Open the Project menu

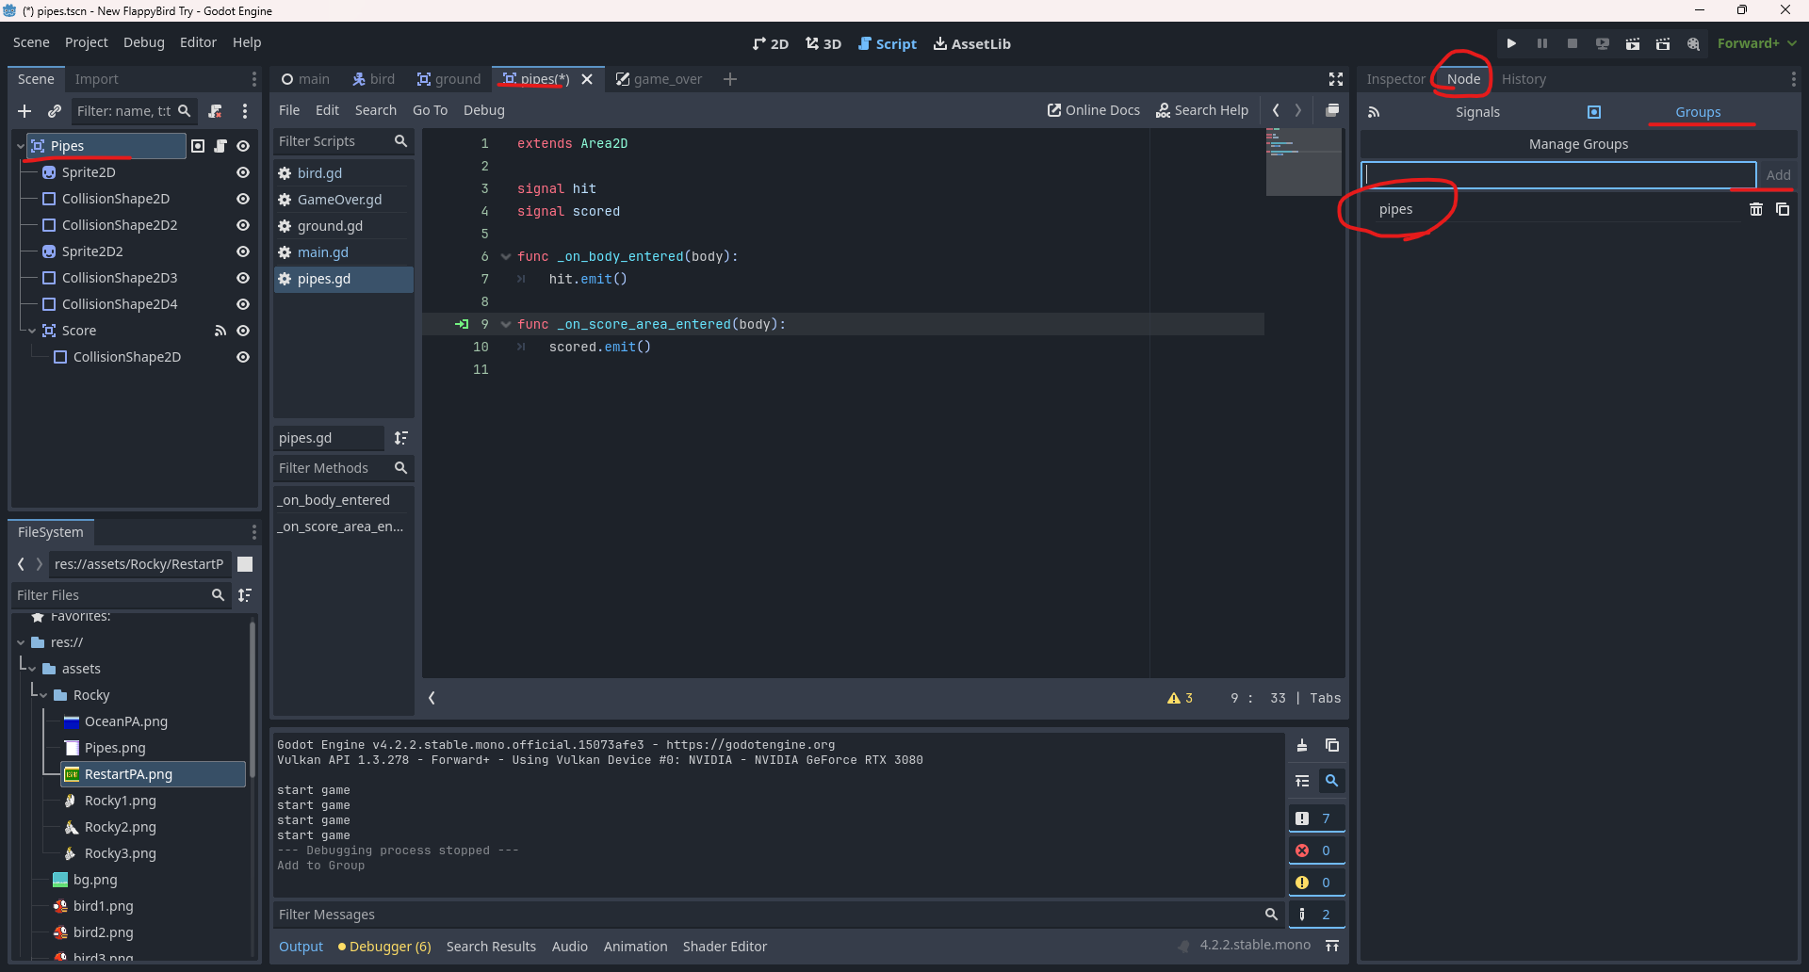click(86, 42)
